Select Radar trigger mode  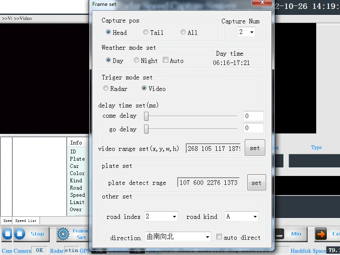106,88
